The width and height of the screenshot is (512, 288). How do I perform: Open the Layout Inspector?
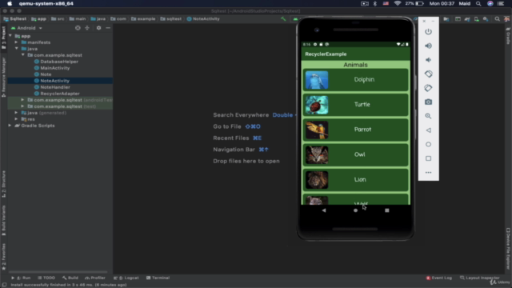coord(480,278)
